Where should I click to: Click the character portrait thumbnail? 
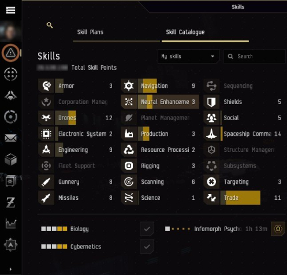(x=10, y=31)
